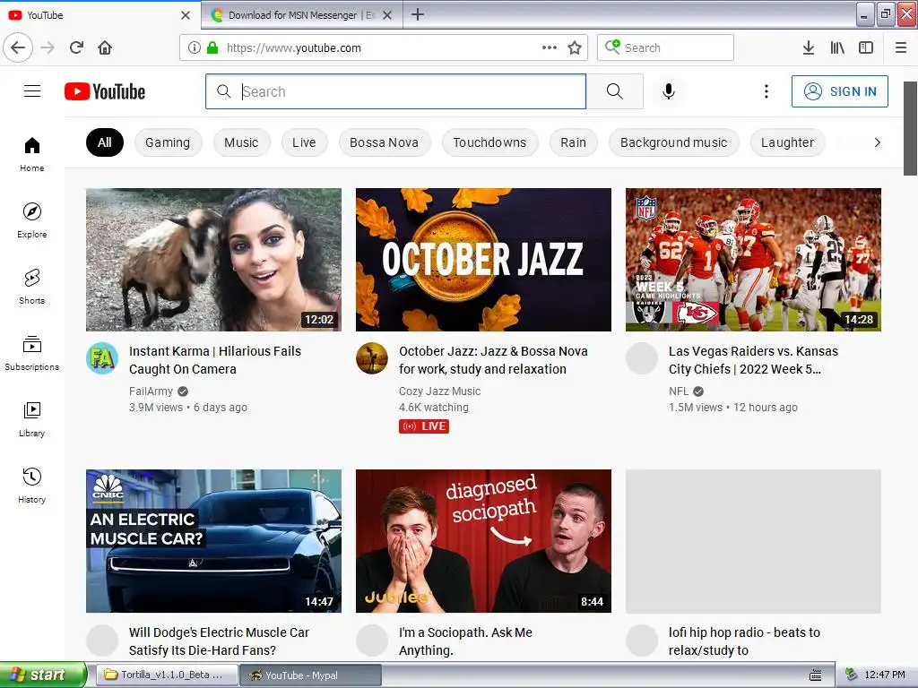The height and width of the screenshot is (688, 918).
Task: Select the Live filter chip
Action: tap(304, 142)
